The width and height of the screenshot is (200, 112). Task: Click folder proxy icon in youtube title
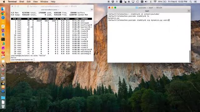[x=137, y=8]
